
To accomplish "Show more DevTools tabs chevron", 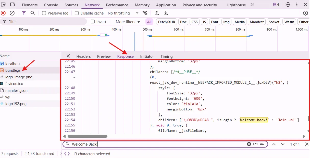I will click(x=252, y=5).
